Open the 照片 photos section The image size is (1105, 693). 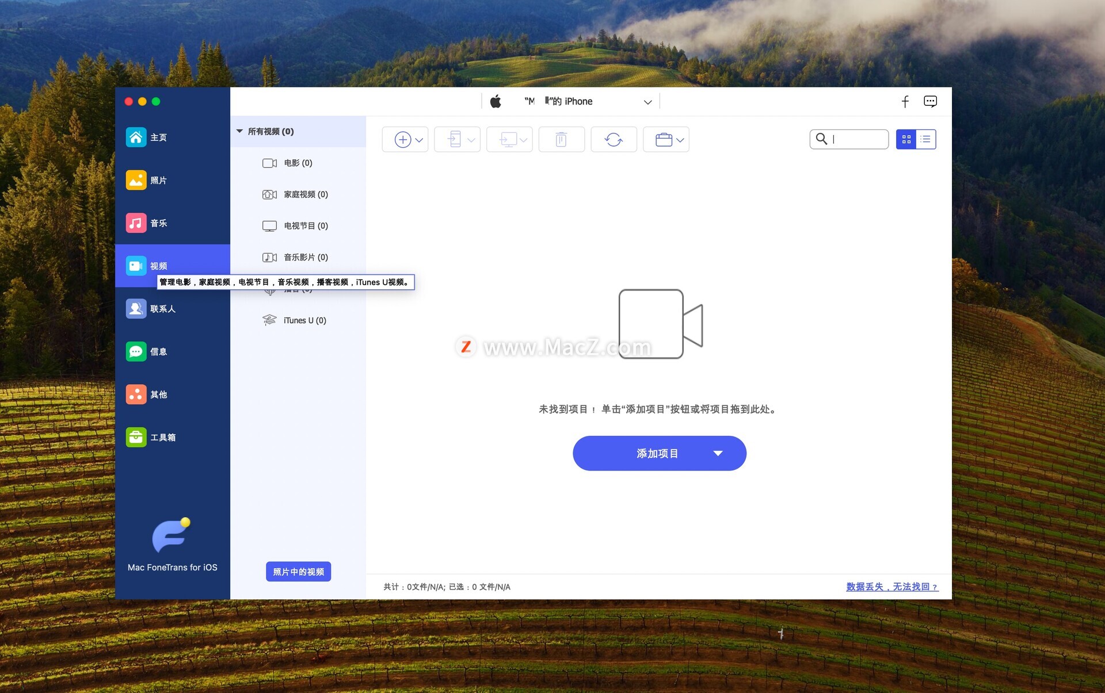click(172, 180)
